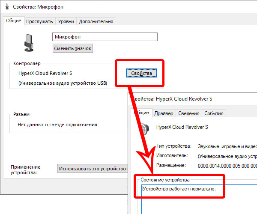Switch to the Общие tab in Микрофон properties
257x214 pixels.
coord(14,21)
